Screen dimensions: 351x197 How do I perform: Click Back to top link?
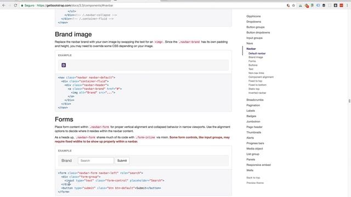tap(253, 178)
